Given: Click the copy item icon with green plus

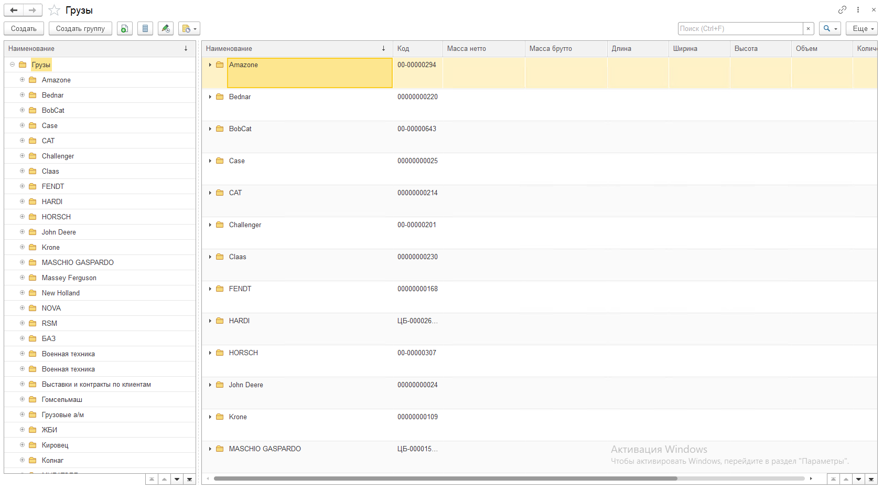Looking at the screenshot, I should click(x=124, y=29).
